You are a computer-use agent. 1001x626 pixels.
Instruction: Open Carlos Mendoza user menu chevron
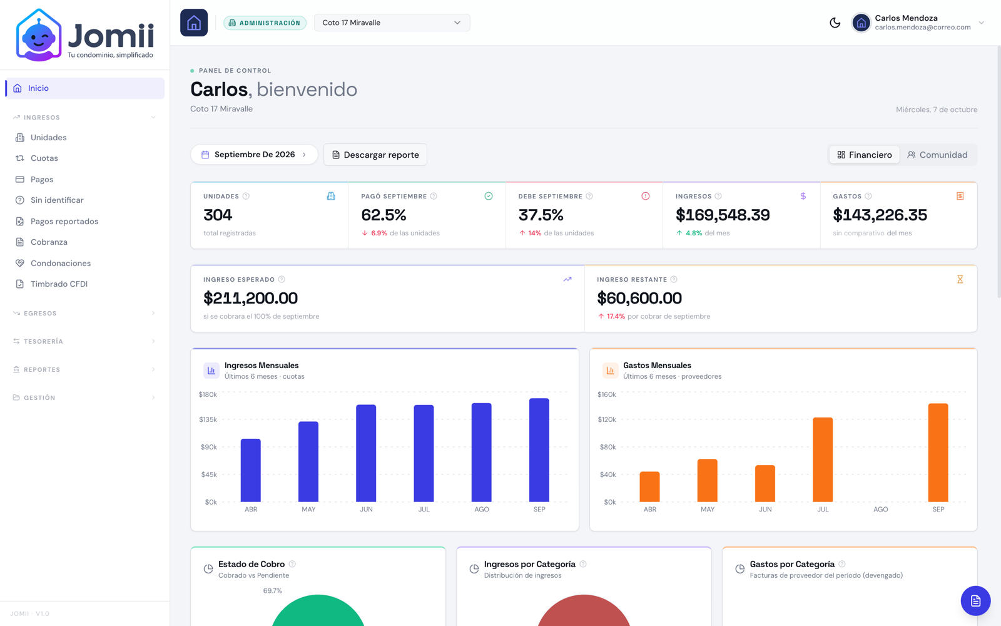click(981, 23)
